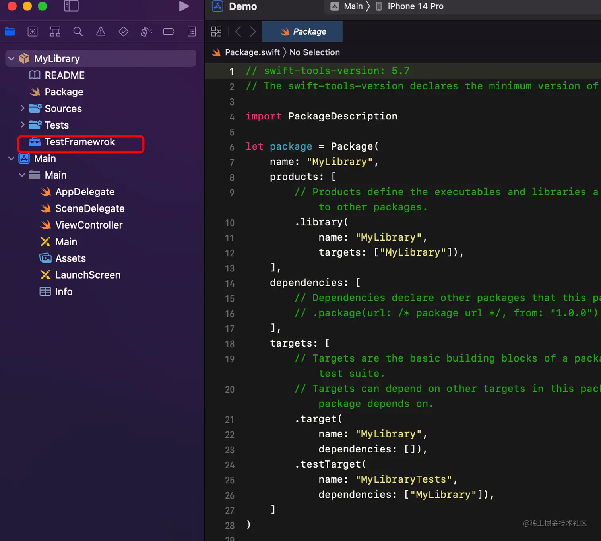Toggle the navigator sidebar visibility
This screenshot has height=541, width=601.
click(71, 6)
